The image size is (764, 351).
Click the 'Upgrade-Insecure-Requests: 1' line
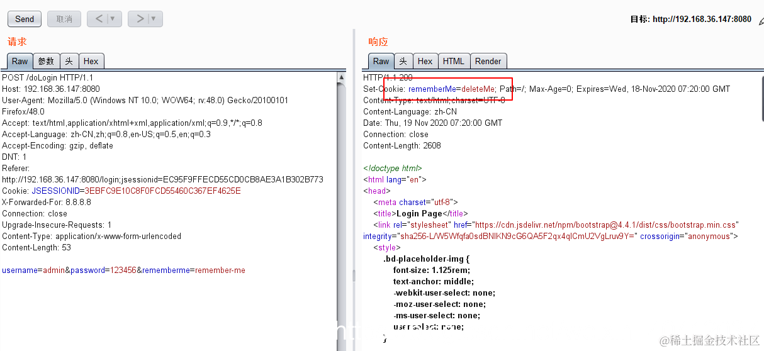tap(57, 225)
